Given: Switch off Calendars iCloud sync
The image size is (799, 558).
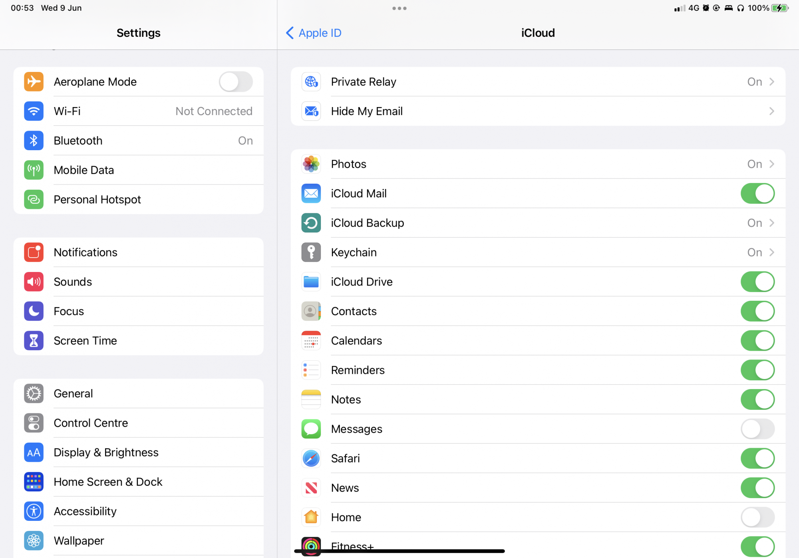Looking at the screenshot, I should [x=757, y=341].
